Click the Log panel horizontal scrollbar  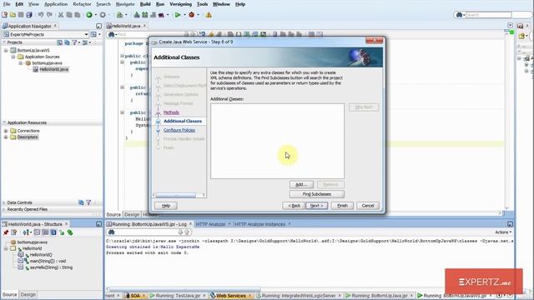pyautogui.click(x=184, y=289)
